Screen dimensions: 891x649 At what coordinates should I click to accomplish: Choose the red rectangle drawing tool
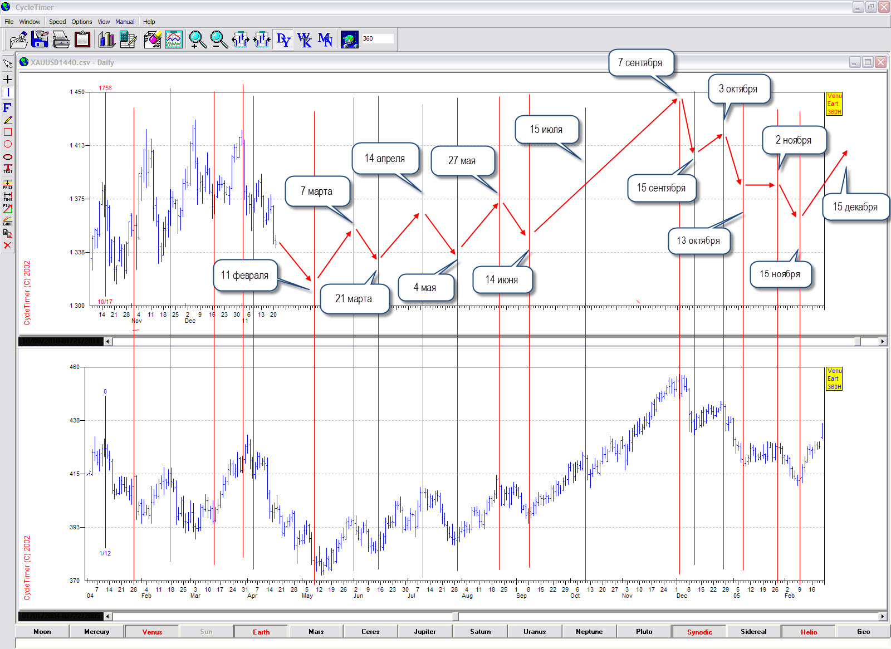(8, 132)
